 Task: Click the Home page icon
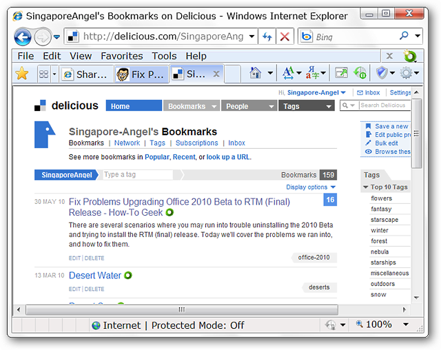point(256,73)
